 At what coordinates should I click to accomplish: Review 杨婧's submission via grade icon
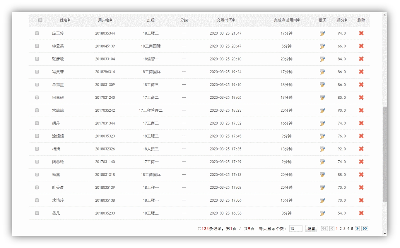tap(322, 149)
